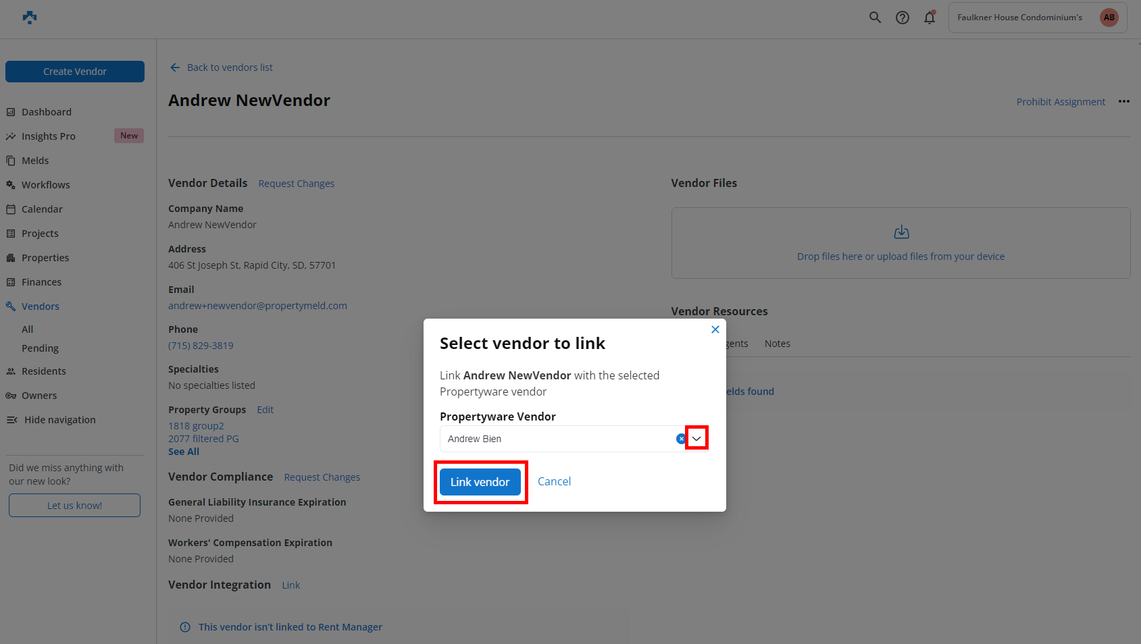The height and width of the screenshot is (644, 1141).
Task: Open the notifications bell
Action: point(930,18)
